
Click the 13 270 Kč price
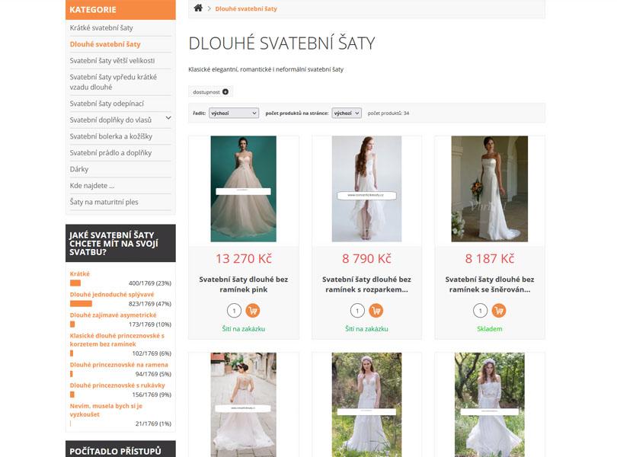[x=244, y=259]
